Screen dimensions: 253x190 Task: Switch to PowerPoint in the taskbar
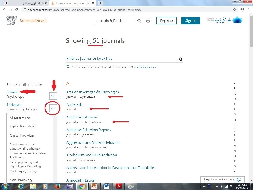[x=94, y=186]
